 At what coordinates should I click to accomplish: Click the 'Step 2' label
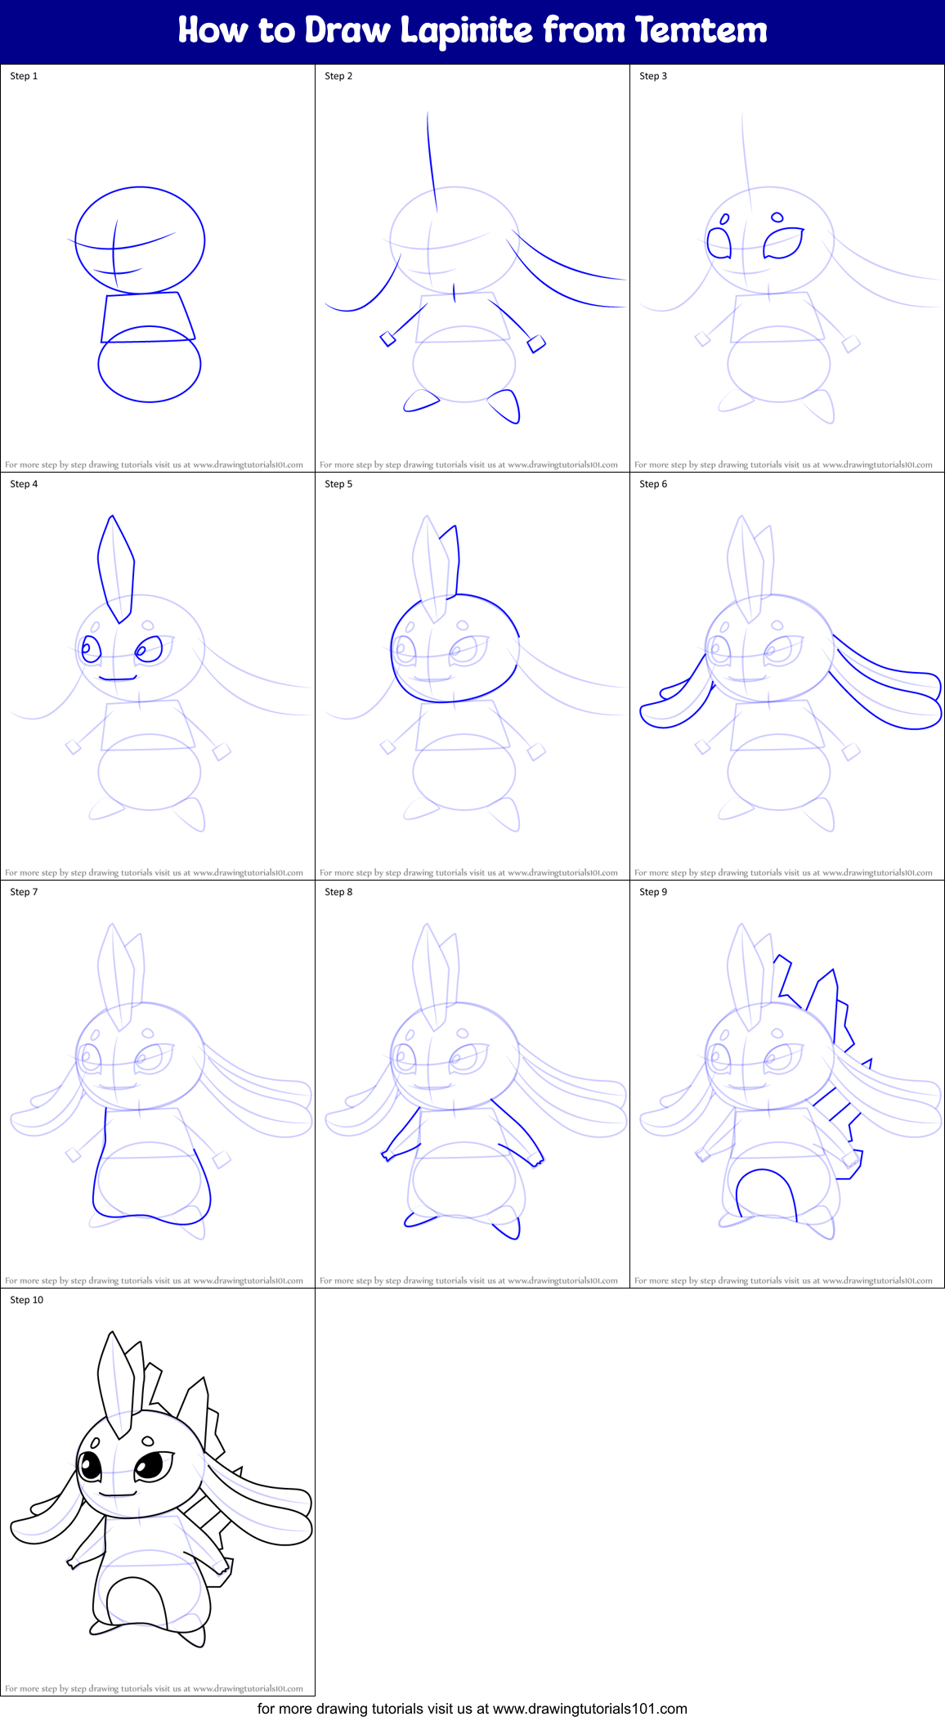[338, 76]
